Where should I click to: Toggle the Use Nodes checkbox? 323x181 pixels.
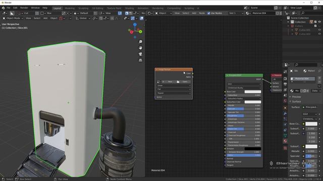(208, 13)
